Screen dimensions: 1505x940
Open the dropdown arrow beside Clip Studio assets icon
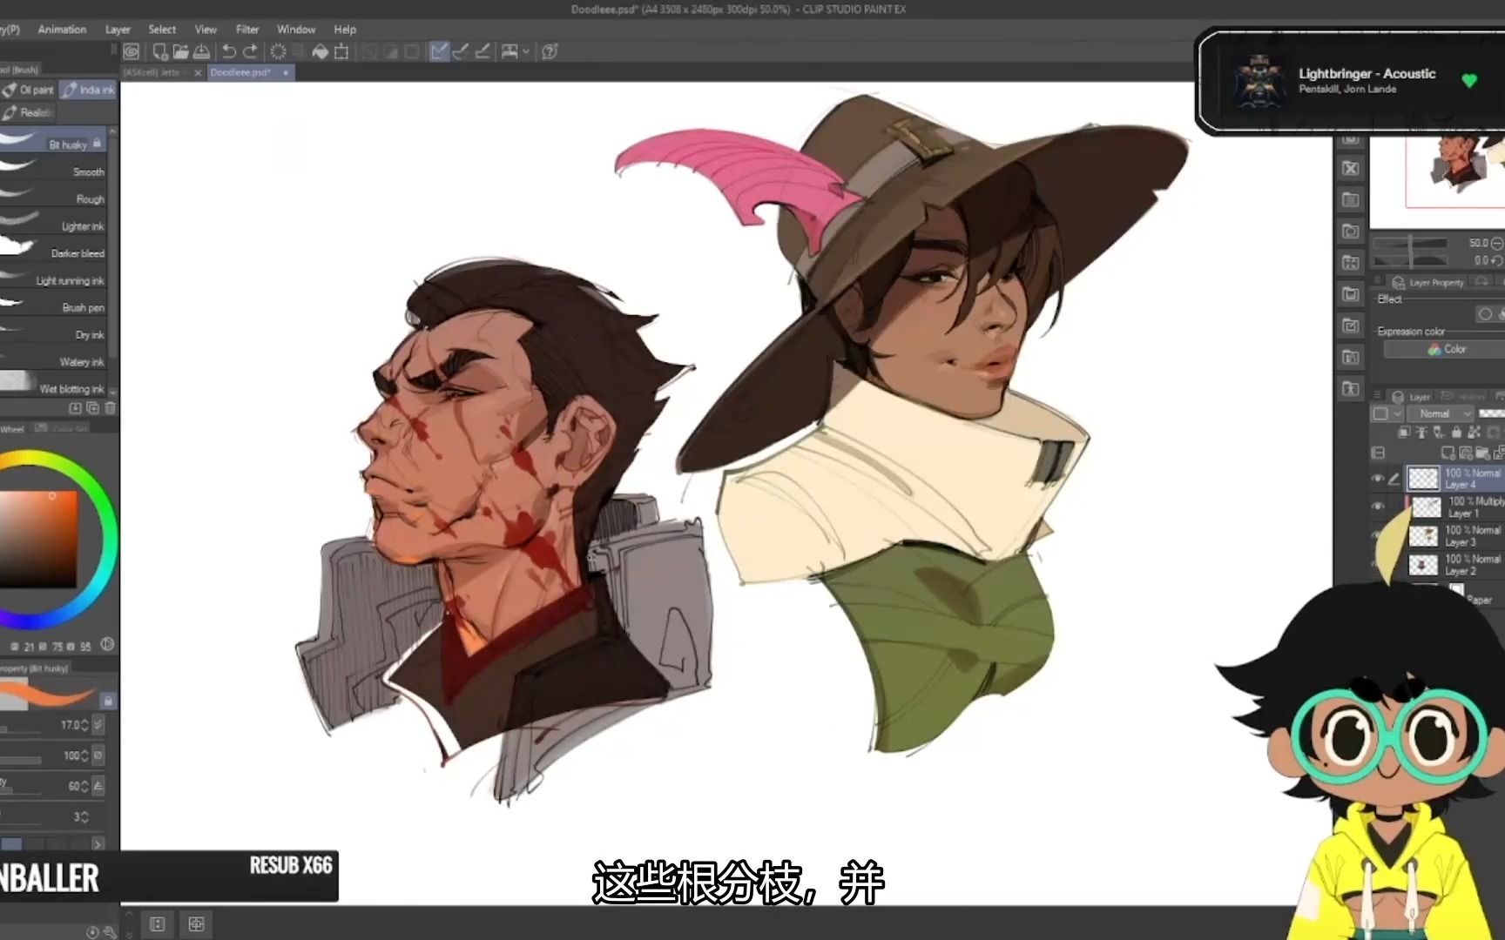(x=526, y=51)
